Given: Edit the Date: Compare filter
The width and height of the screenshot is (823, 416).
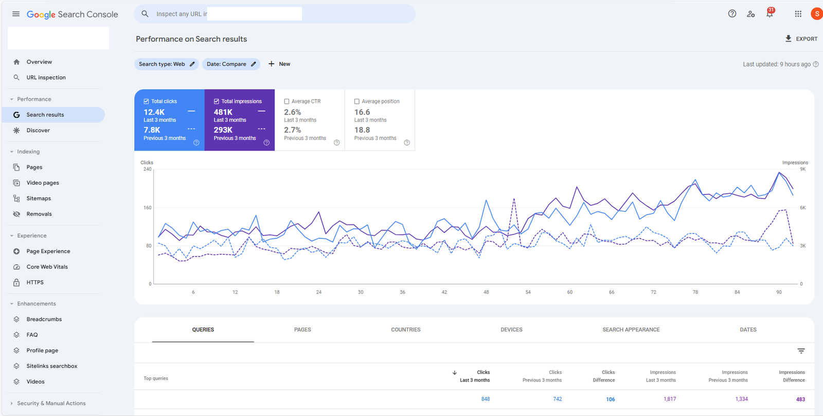Looking at the screenshot, I should [x=231, y=64].
